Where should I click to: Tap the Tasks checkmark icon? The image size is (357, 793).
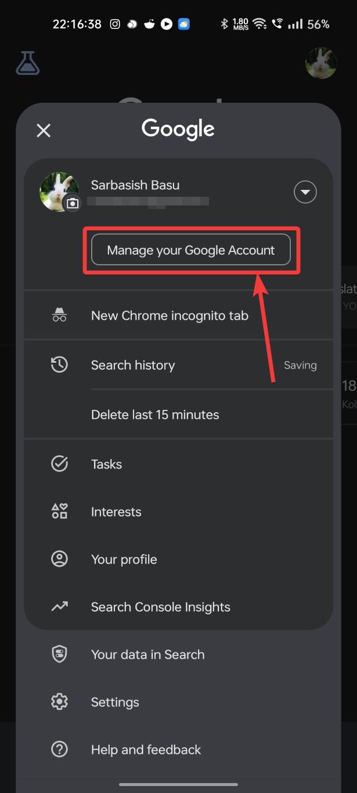pyautogui.click(x=59, y=464)
